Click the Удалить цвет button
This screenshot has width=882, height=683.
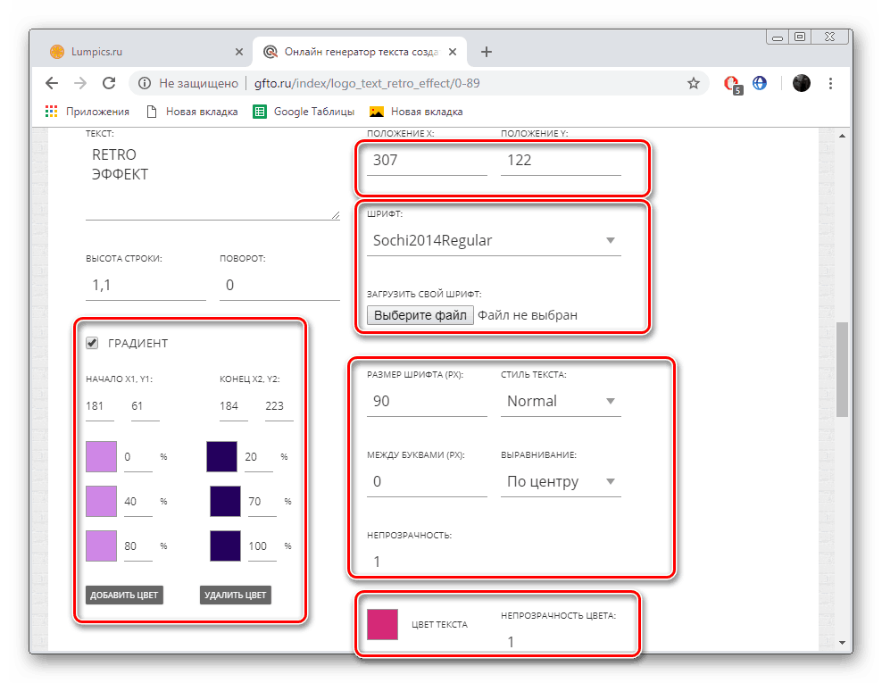(x=235, y=596)
